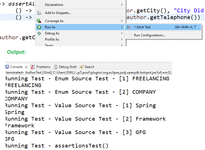
Task: Open the Profile As submenu
Action: click(80, 39)
